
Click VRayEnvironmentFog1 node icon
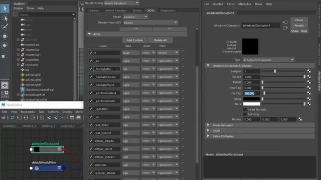[x=23, y=90]
